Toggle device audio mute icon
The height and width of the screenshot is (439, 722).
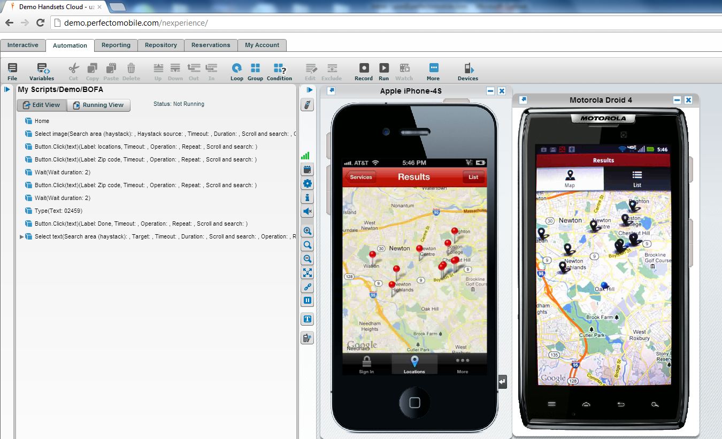308,212
